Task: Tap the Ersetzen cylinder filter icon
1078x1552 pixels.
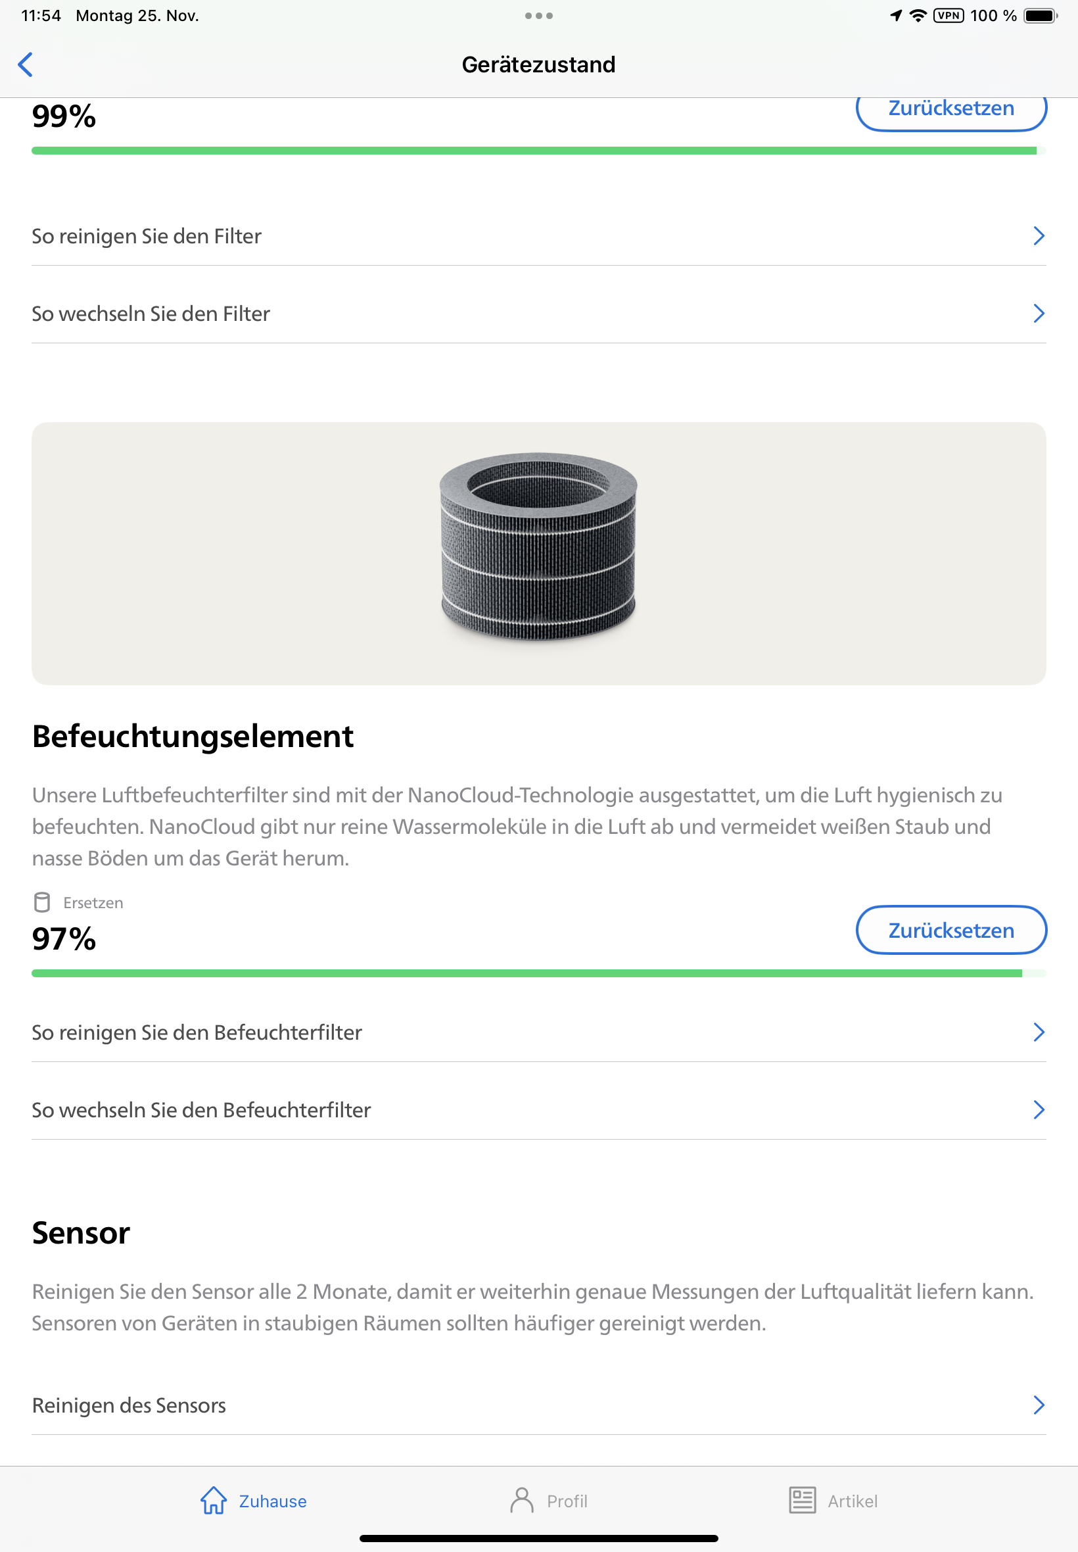Action: click(x=42, y=902)
